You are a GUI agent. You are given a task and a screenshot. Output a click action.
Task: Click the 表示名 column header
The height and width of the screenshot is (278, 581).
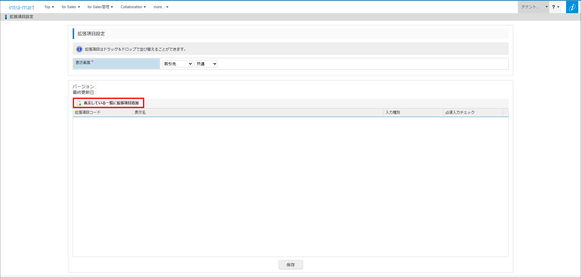(258, 112)
